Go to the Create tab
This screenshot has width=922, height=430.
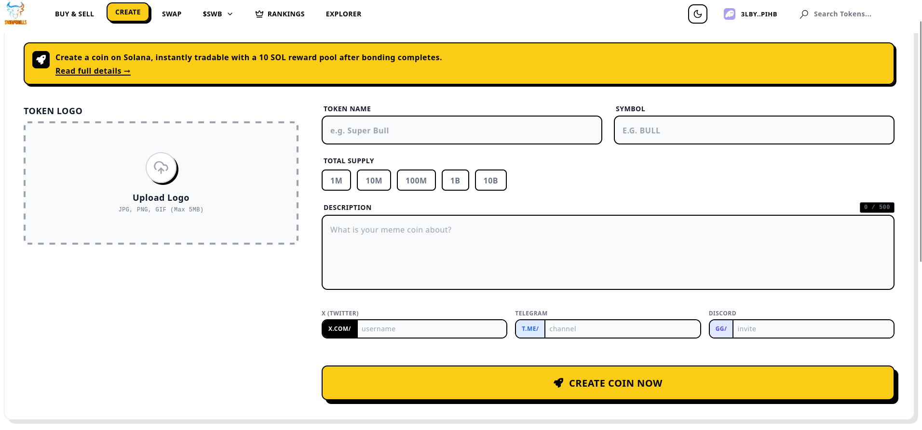point(128,12)
